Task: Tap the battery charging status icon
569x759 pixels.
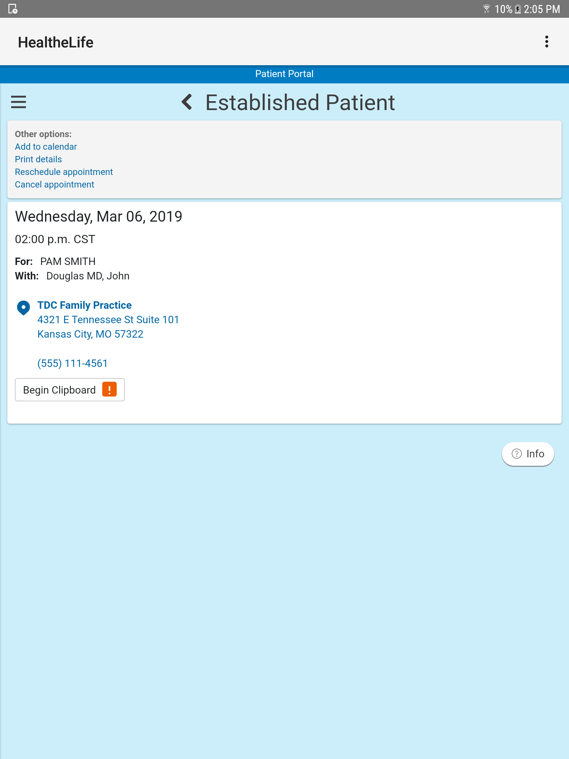Action: [518, 9]
